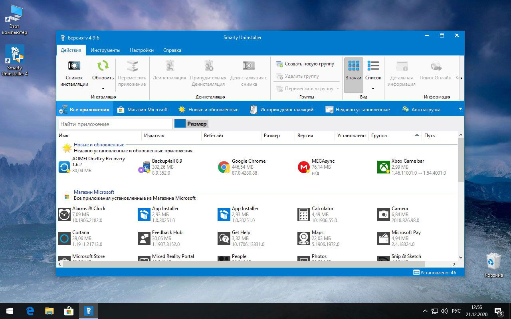Select the Google Chrome icon

click(x=224, y=167)
